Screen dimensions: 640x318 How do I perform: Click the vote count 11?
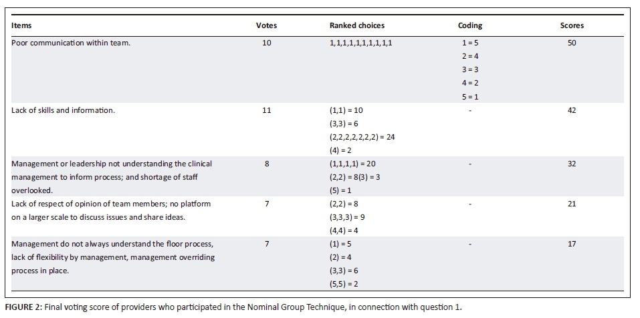[266, 110]
